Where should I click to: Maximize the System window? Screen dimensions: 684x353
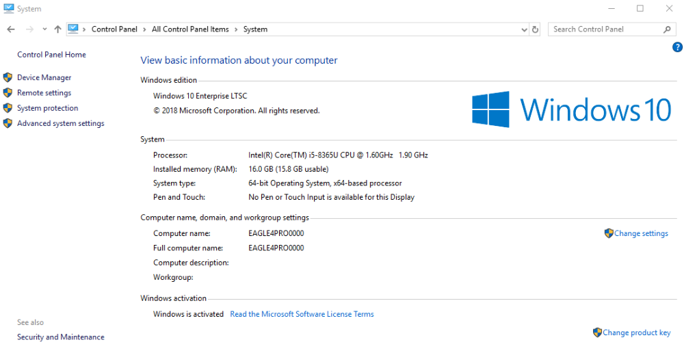click(640, 8)
